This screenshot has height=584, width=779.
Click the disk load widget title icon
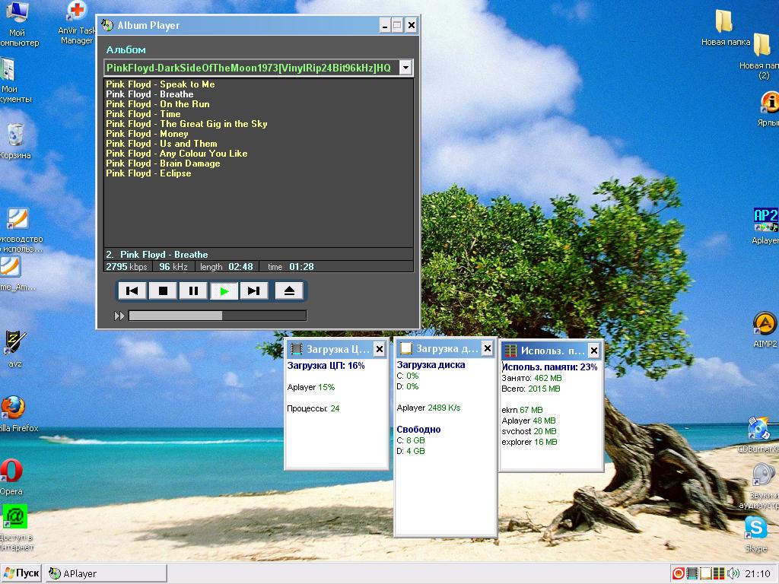tap(406, 348)
